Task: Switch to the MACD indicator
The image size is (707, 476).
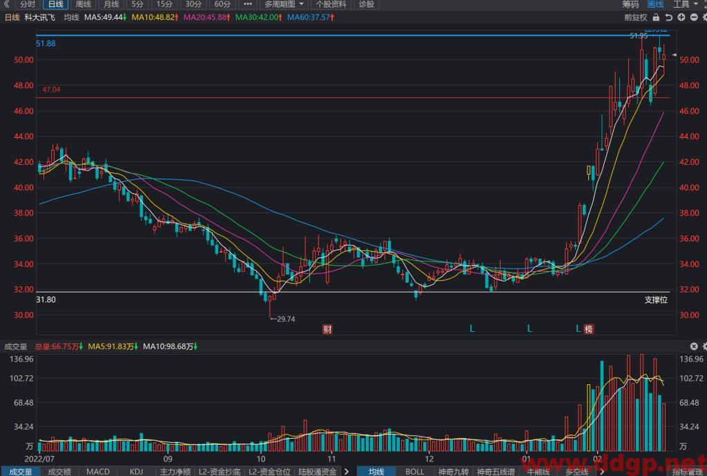Action: (98, 471)
